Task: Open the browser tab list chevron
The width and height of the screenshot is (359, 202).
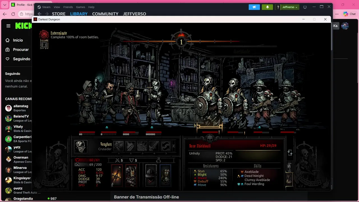Action: (4, 5)
